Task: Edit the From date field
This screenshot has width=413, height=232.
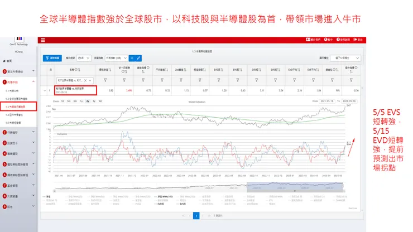Action: (326, 101)
